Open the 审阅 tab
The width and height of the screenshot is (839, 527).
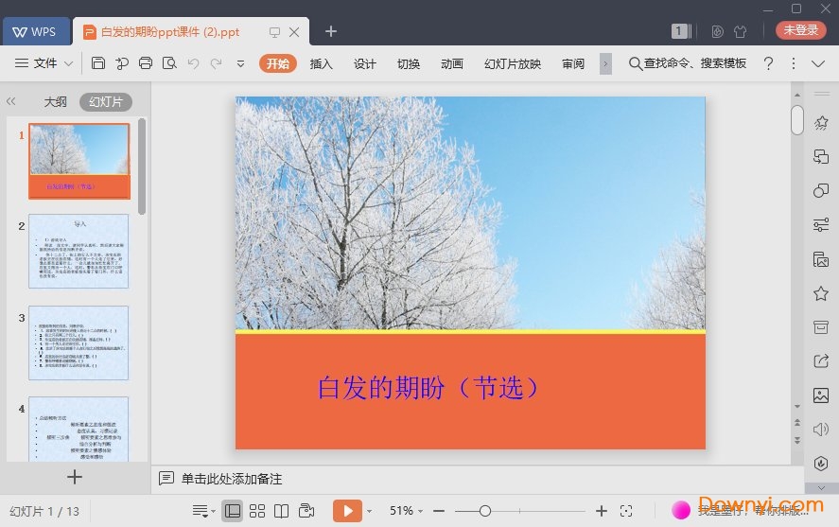[573, 63]
